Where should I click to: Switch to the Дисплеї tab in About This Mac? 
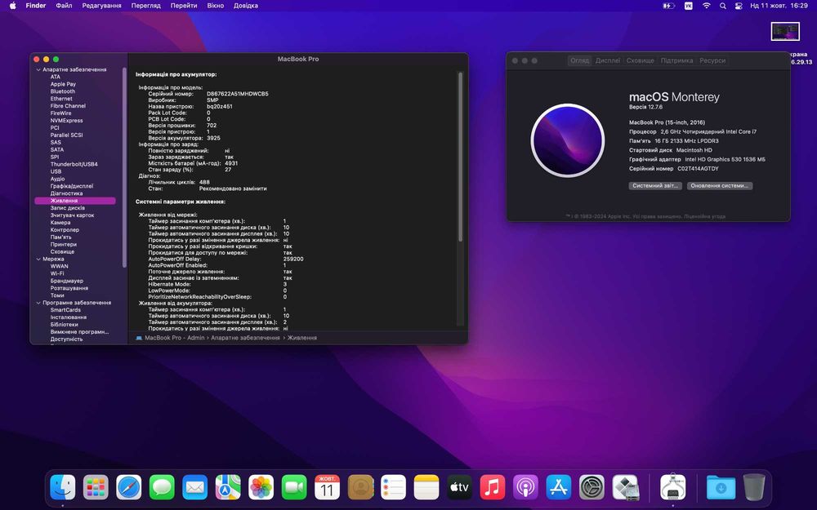click(x=608, y=60)
